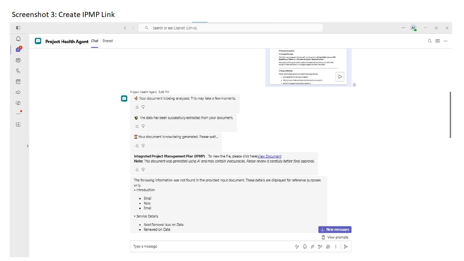
Task: Open Chat in the left sidebar
Action: click(x=18, y=50)
